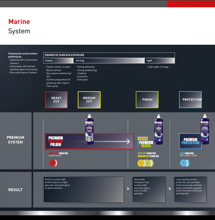Image resolution: width=215 pixels, height=220 pixels.
Task: Select the Premium Protection bottle image
Action: [x=205, y=129]
